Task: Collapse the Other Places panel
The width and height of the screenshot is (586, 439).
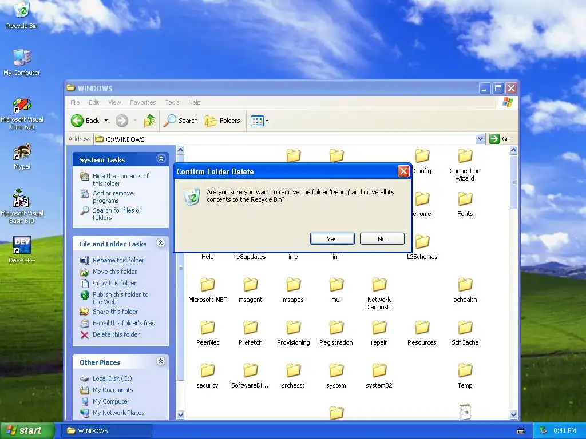Action: pyautogui.click(x=161, y=361)
